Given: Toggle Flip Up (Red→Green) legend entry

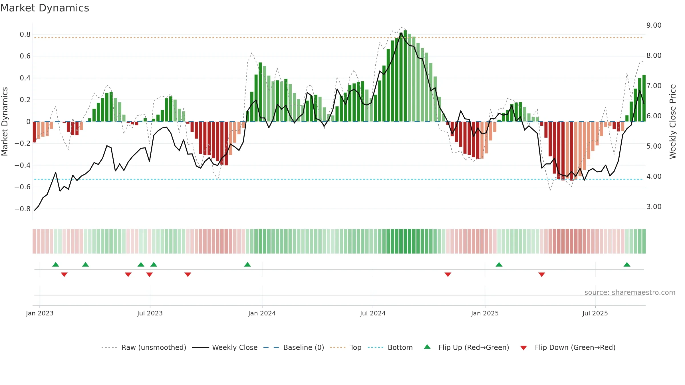Looking at the screenshot, I should [467, 347].
